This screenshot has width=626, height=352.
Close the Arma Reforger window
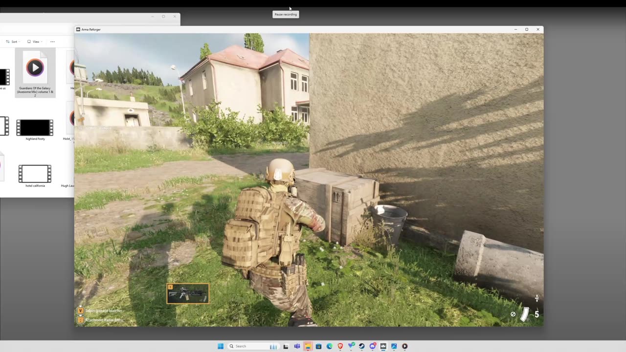coord(538,29)
